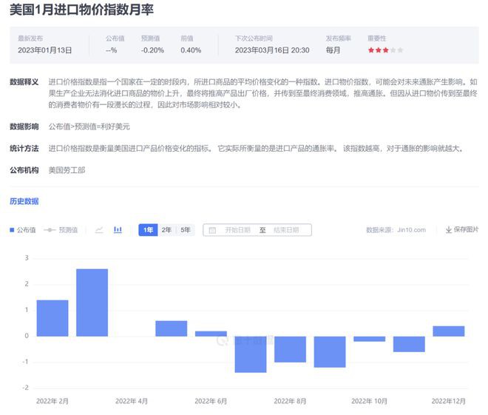Click x-axis label 2022年 4月
The height and width of the screenshot is (415, 488).
[x=132, y=401]
